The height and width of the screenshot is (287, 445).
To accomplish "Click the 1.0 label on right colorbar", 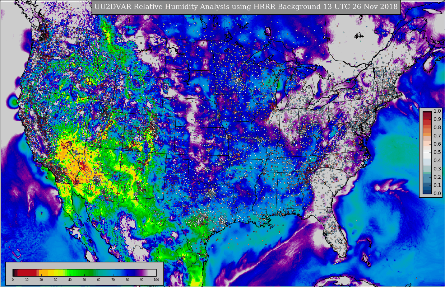I will (x=437, y=111).
